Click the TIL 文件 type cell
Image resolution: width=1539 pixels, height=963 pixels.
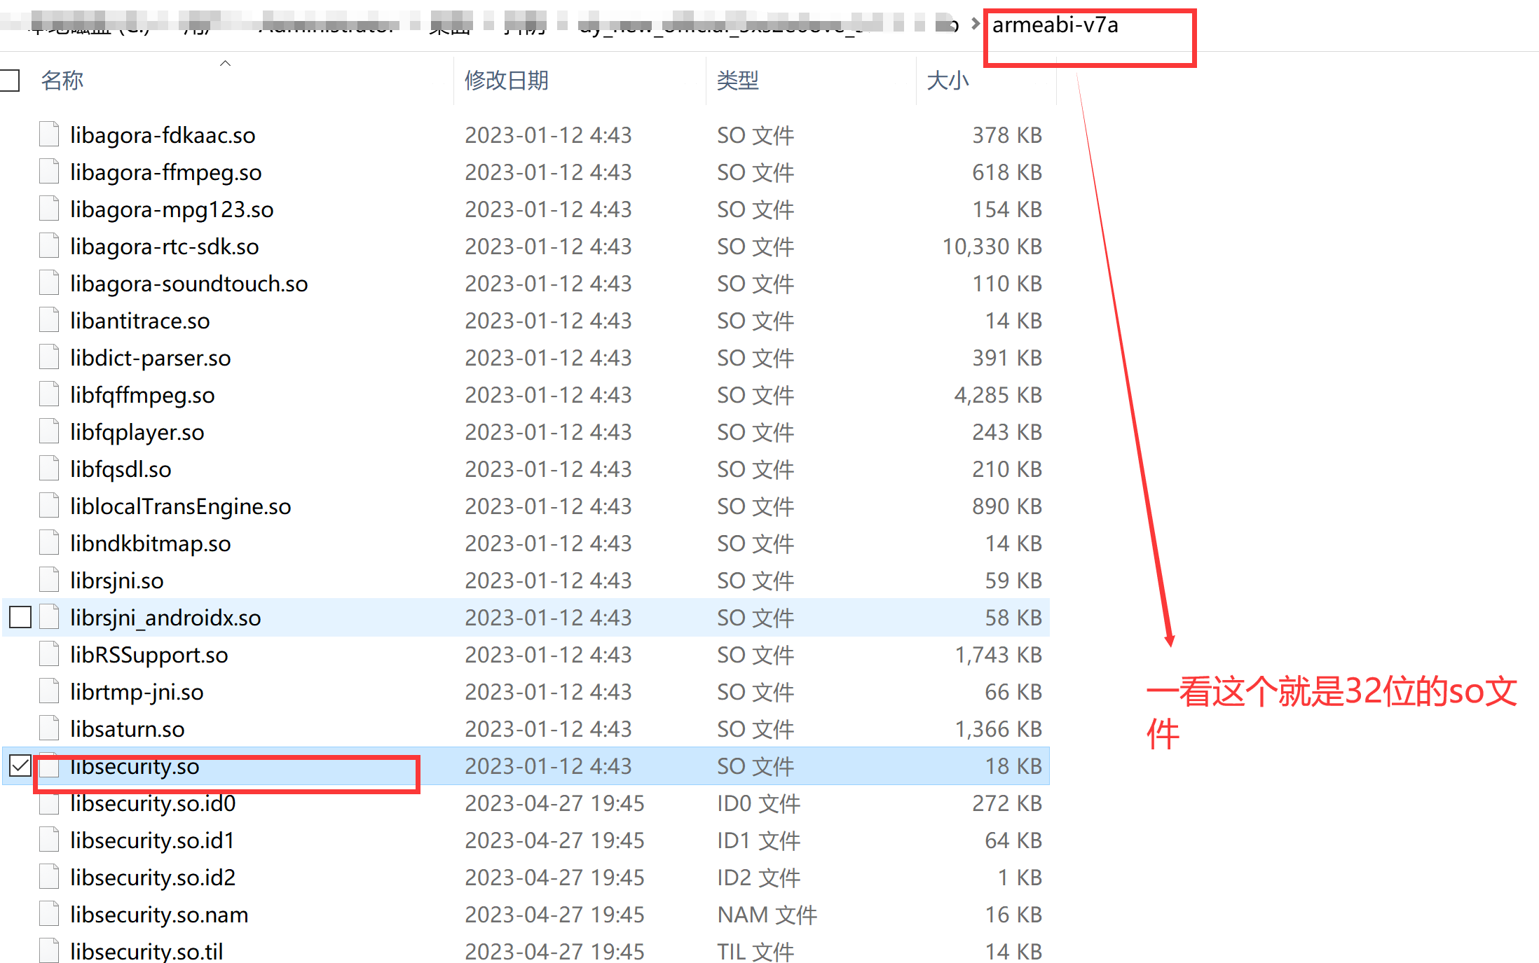click(755, 951)
